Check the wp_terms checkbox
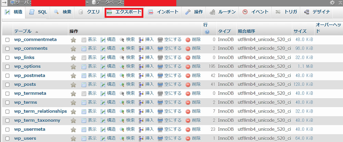This screenshot has height=142, width=343. [x=8, y=103]
